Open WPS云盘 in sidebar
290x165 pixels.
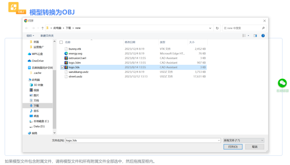point(35,54)
